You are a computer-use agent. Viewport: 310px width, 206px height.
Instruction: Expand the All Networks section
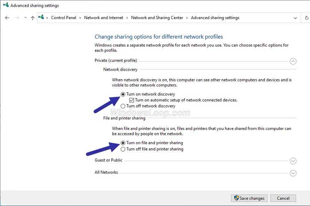293,173
